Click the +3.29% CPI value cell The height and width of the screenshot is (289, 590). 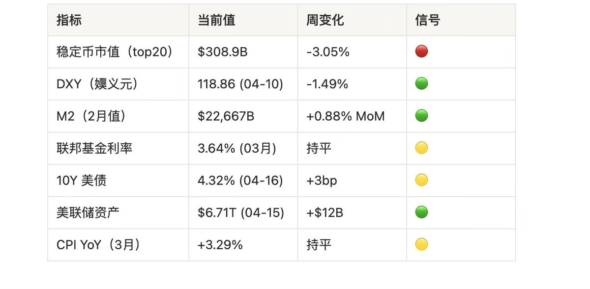click(220, 245)
